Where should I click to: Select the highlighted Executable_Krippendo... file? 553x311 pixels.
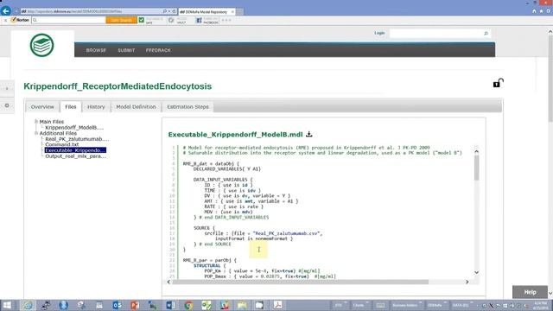75,150
